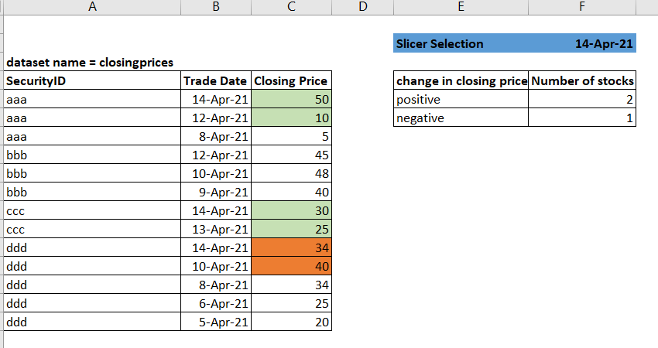Select the Number of stocks header cell
Viewport: 658px width, 348px height.
point(582,80)
